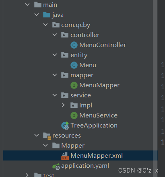Select the service package label
The height and width of the screenshot is (177, 165).
[80, 95]
